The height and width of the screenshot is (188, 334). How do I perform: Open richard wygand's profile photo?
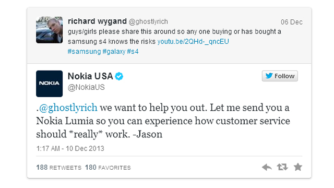coord(49,30)
